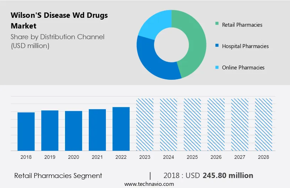290x188 pixels.
Task: Select the 2020 bar in the chart
Action: coord(74,131)
